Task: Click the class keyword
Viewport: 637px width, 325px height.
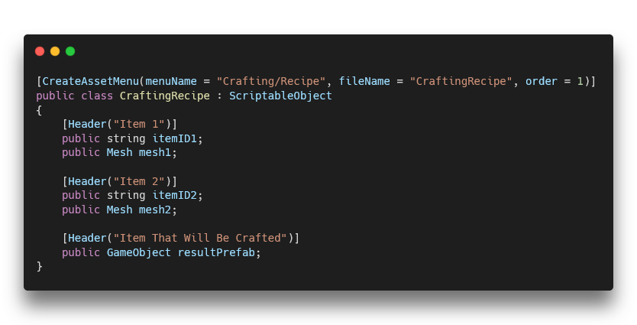Action: point(96,96)
